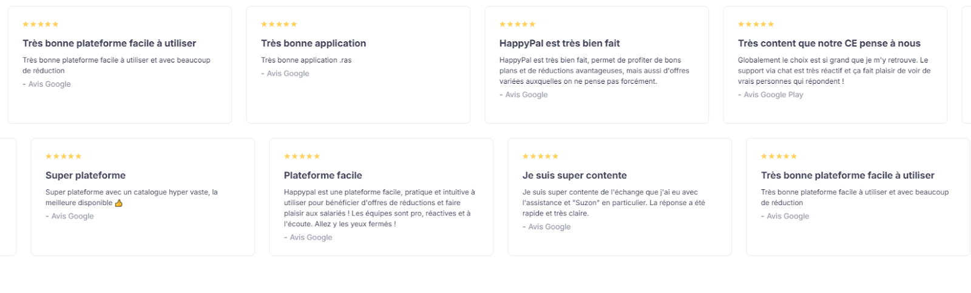Image resolution: width=971 pixels, height=293 pixels.
Task: Click the star rating above "Très content que notre CE"
Action: point(756,24)
